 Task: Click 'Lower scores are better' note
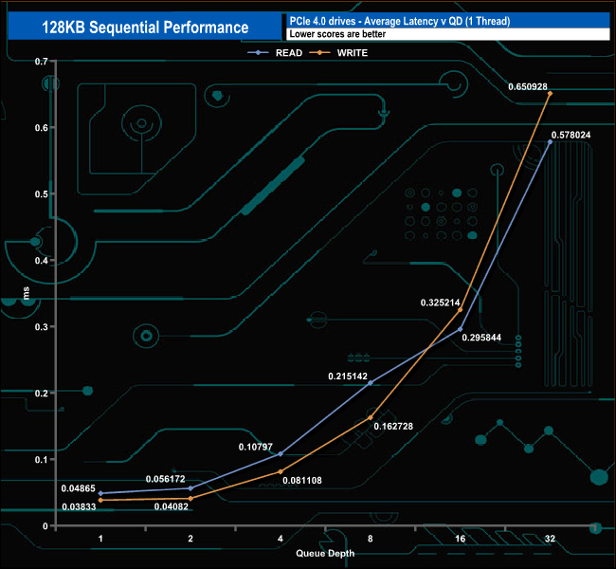337,34
